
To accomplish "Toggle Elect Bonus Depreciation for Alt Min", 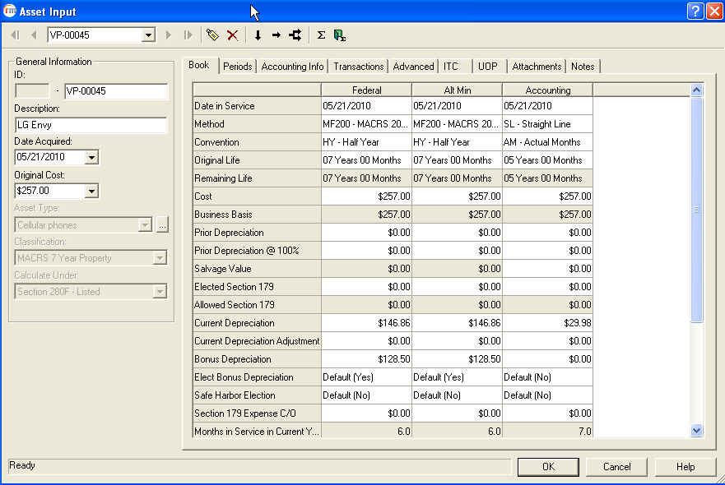I will 457,376.
